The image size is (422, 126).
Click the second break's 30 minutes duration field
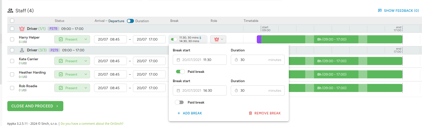pos(258,90)
